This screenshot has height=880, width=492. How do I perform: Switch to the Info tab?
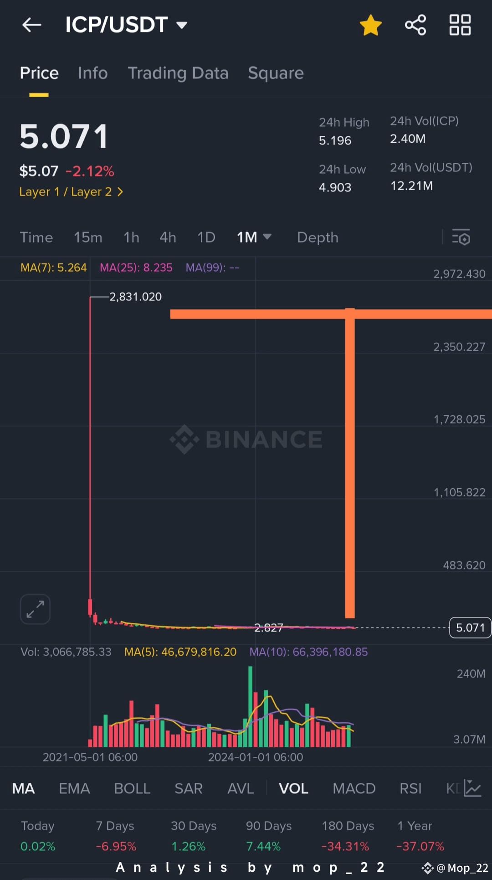(93, 73)
